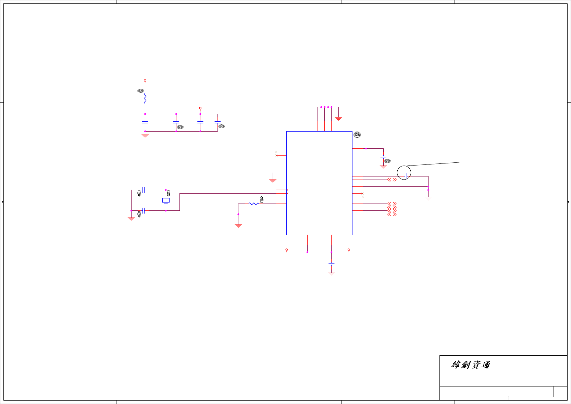Select the bank capacitor under the second power terminal
This screenshot has width=571, height=404.
pyautogui.click(x=200, y=122)
